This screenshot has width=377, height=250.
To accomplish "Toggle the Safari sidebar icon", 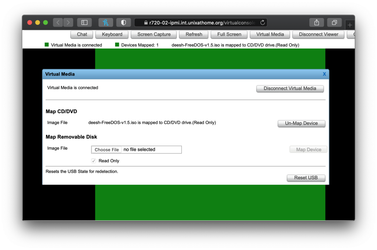I will coord(84,22).
